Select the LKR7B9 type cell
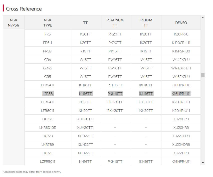Viewport: 213px width, 177px height. [x=48, y=145]
